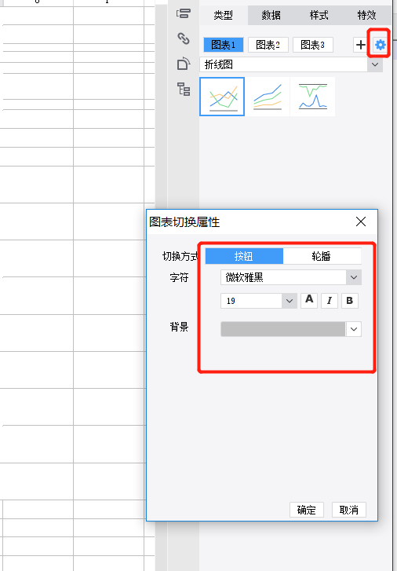Switch to the 类型 tab
This screenshot has height=571, width=397.
(x=223, y=15)
